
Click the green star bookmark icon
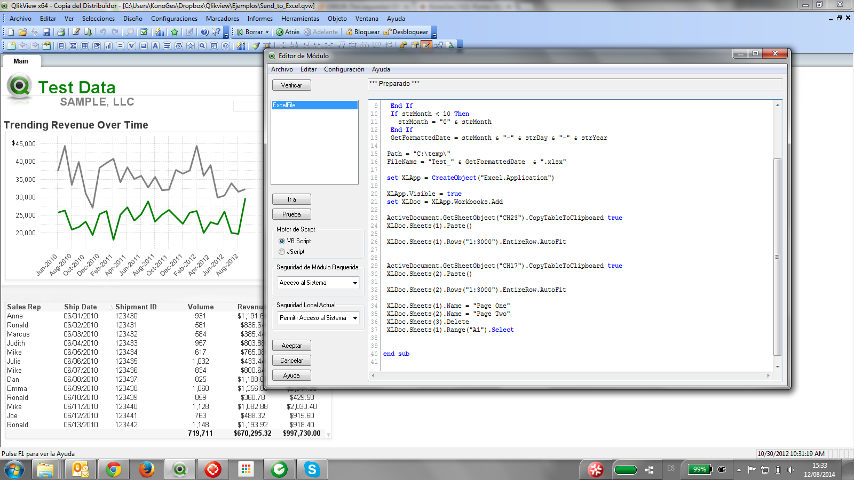(x=175, y=32)
